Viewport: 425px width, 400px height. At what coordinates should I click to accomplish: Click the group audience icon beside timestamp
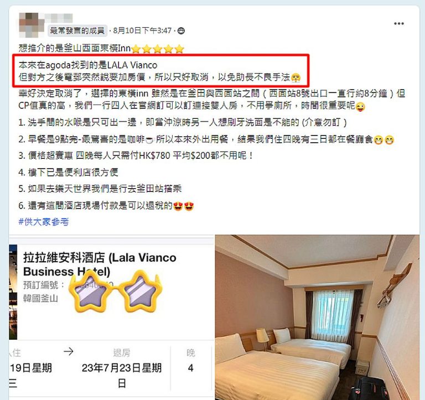click(181, 31)
